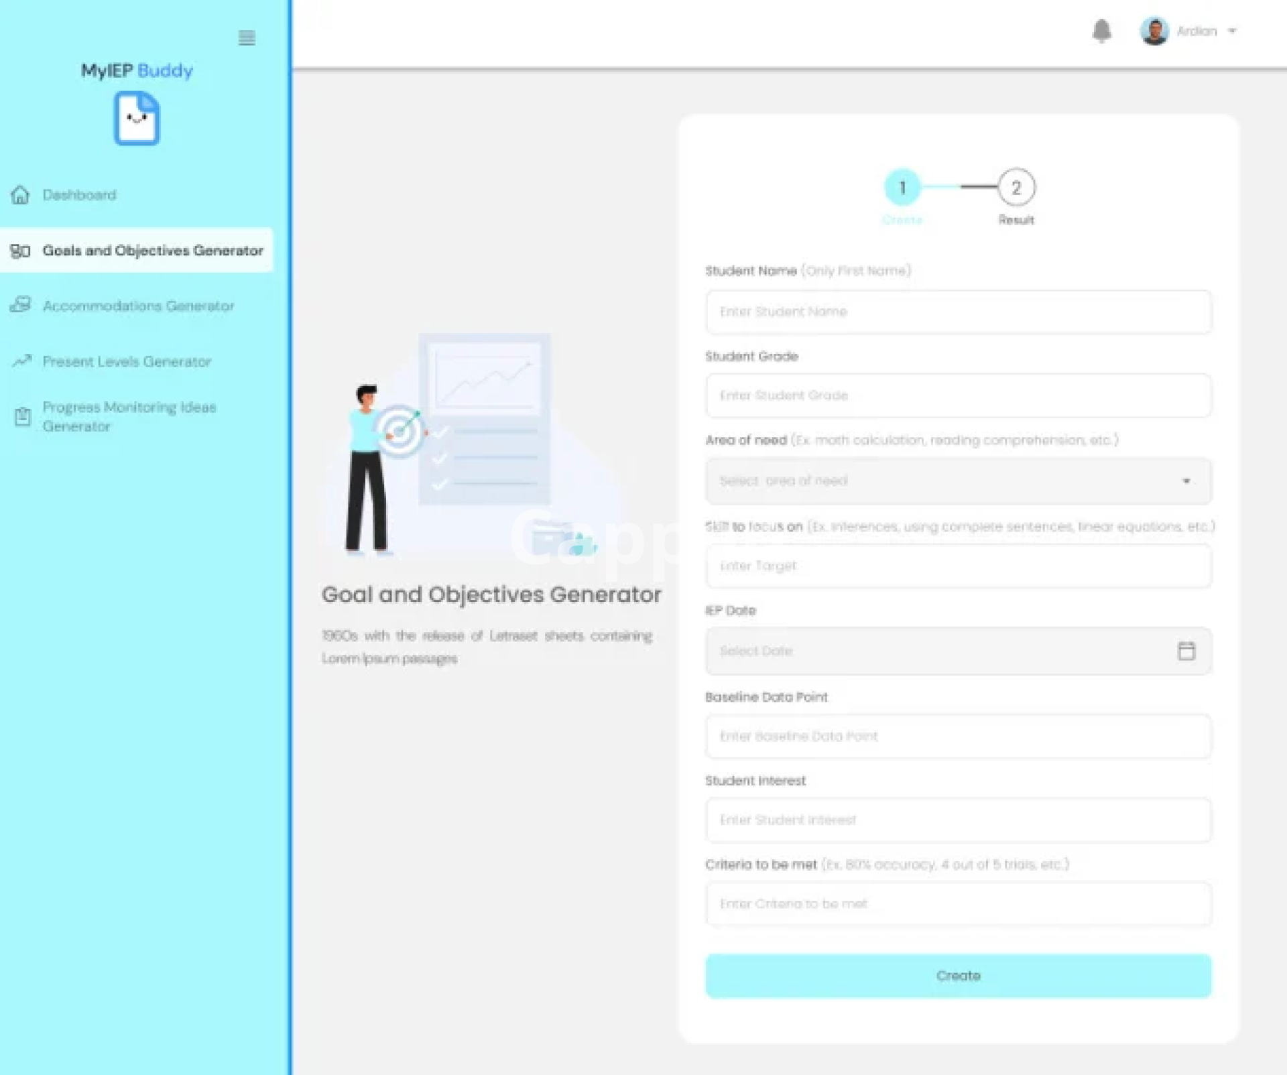Open notifications bell icon
Viewport: 1287px width, 1075px height.
tap(1101, 31)
